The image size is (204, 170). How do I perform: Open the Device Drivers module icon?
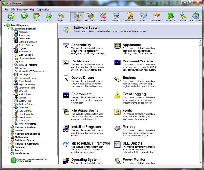click(66, 79)
